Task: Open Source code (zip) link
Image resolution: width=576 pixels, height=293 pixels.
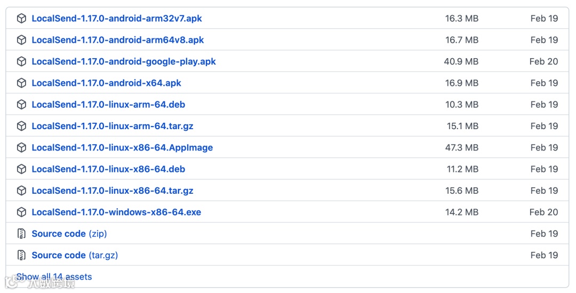Action: (69, 234)
